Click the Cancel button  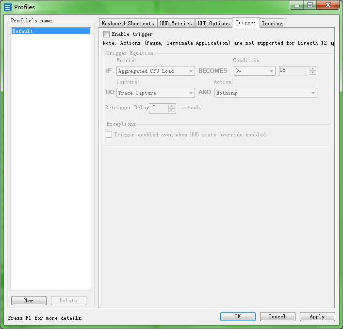click(x=278, y=316)
